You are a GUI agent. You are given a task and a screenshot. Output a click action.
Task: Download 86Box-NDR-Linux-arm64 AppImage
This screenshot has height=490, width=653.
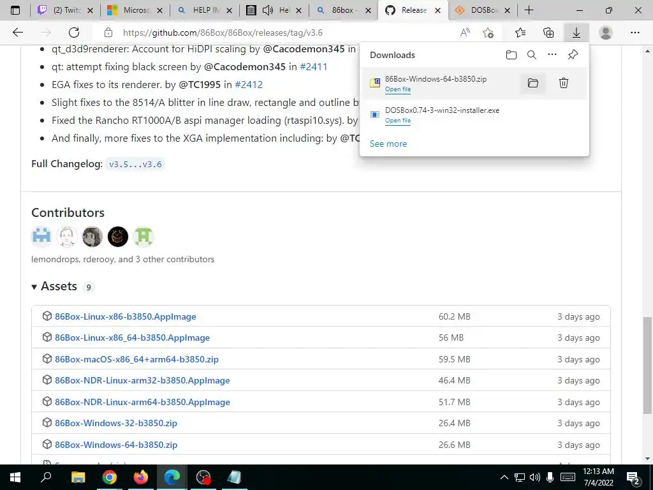click(142, 402)
